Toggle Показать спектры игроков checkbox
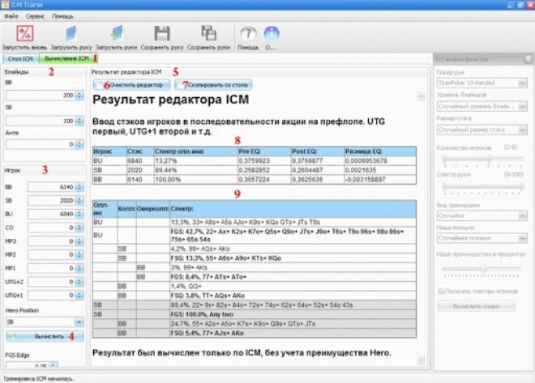This screenshot has height=383, width=535. click(x=441, y=292)
